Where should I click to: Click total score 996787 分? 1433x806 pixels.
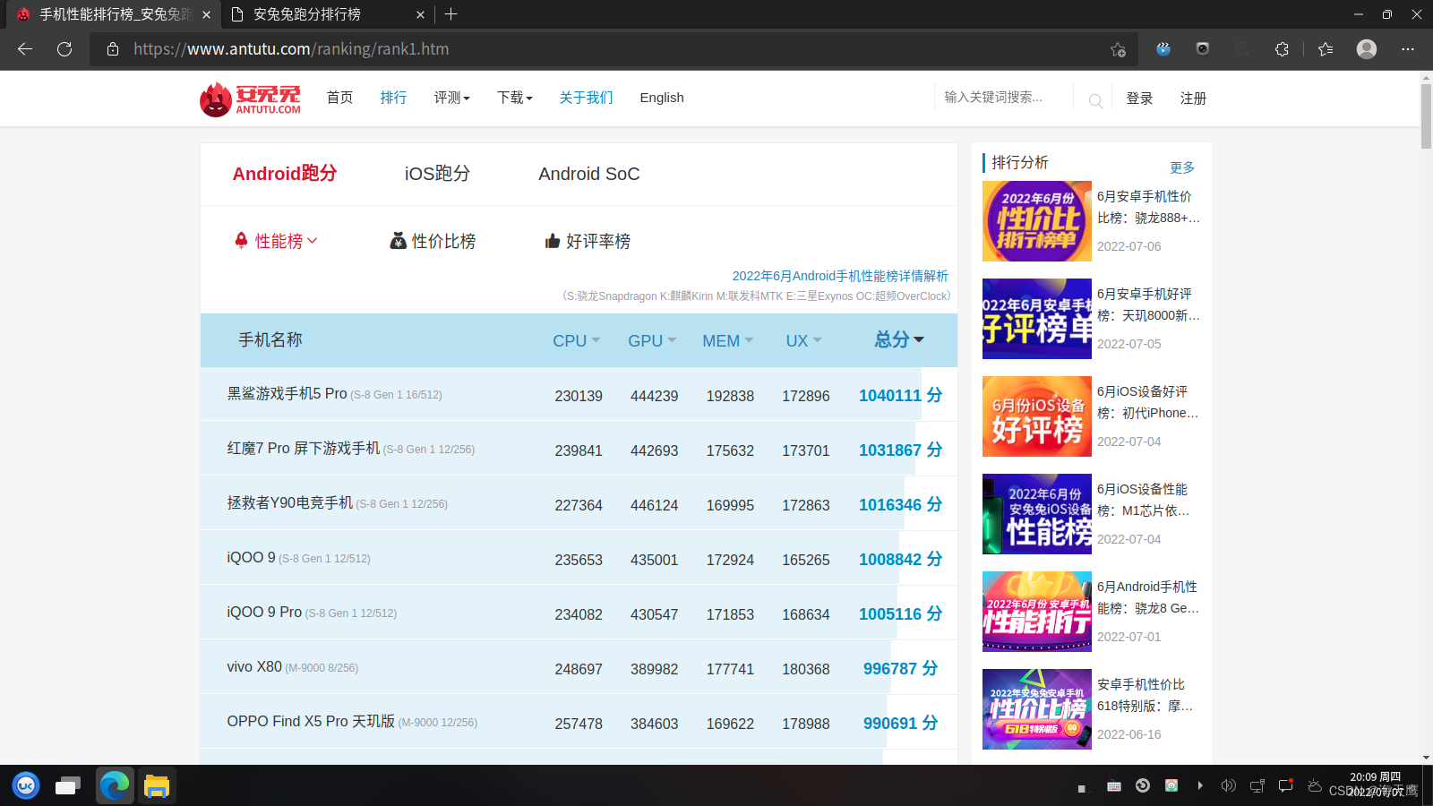coord(900,668)
